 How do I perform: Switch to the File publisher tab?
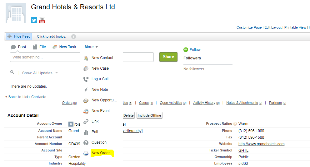click(39, 47)
